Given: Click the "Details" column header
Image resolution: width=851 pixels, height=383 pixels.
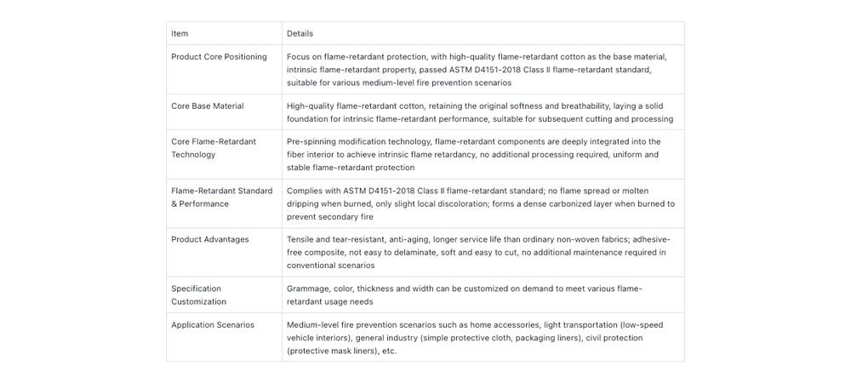Looking at the screenshot, I should [300, 34].
